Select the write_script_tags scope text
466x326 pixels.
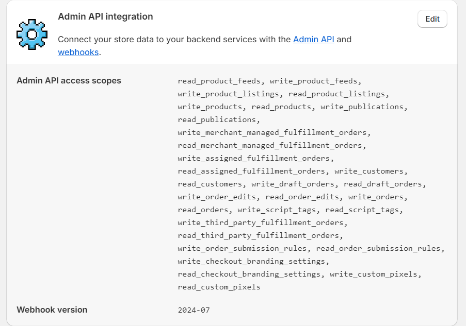click(x=277, y=210)
